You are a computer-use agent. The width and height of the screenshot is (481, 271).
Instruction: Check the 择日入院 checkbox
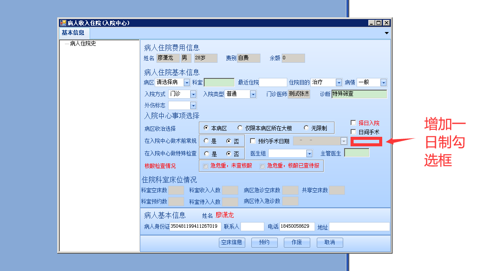pyautogui.click(x=354, y=123)
